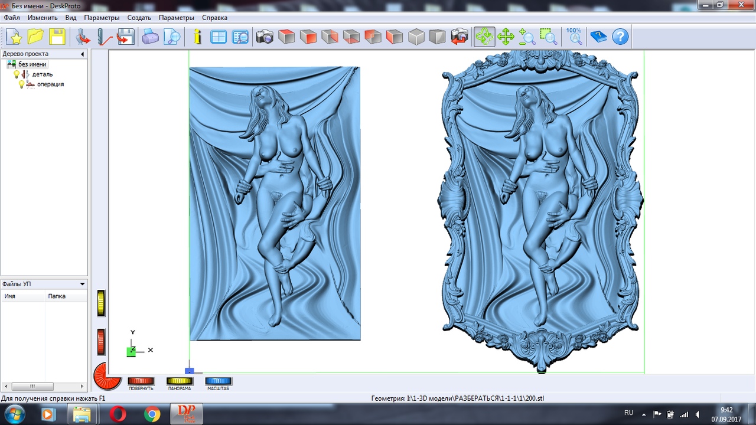The height and width of the screenshot is (425, 756).
Task: Click the camera snapshot icon
Action: point(265,37)
